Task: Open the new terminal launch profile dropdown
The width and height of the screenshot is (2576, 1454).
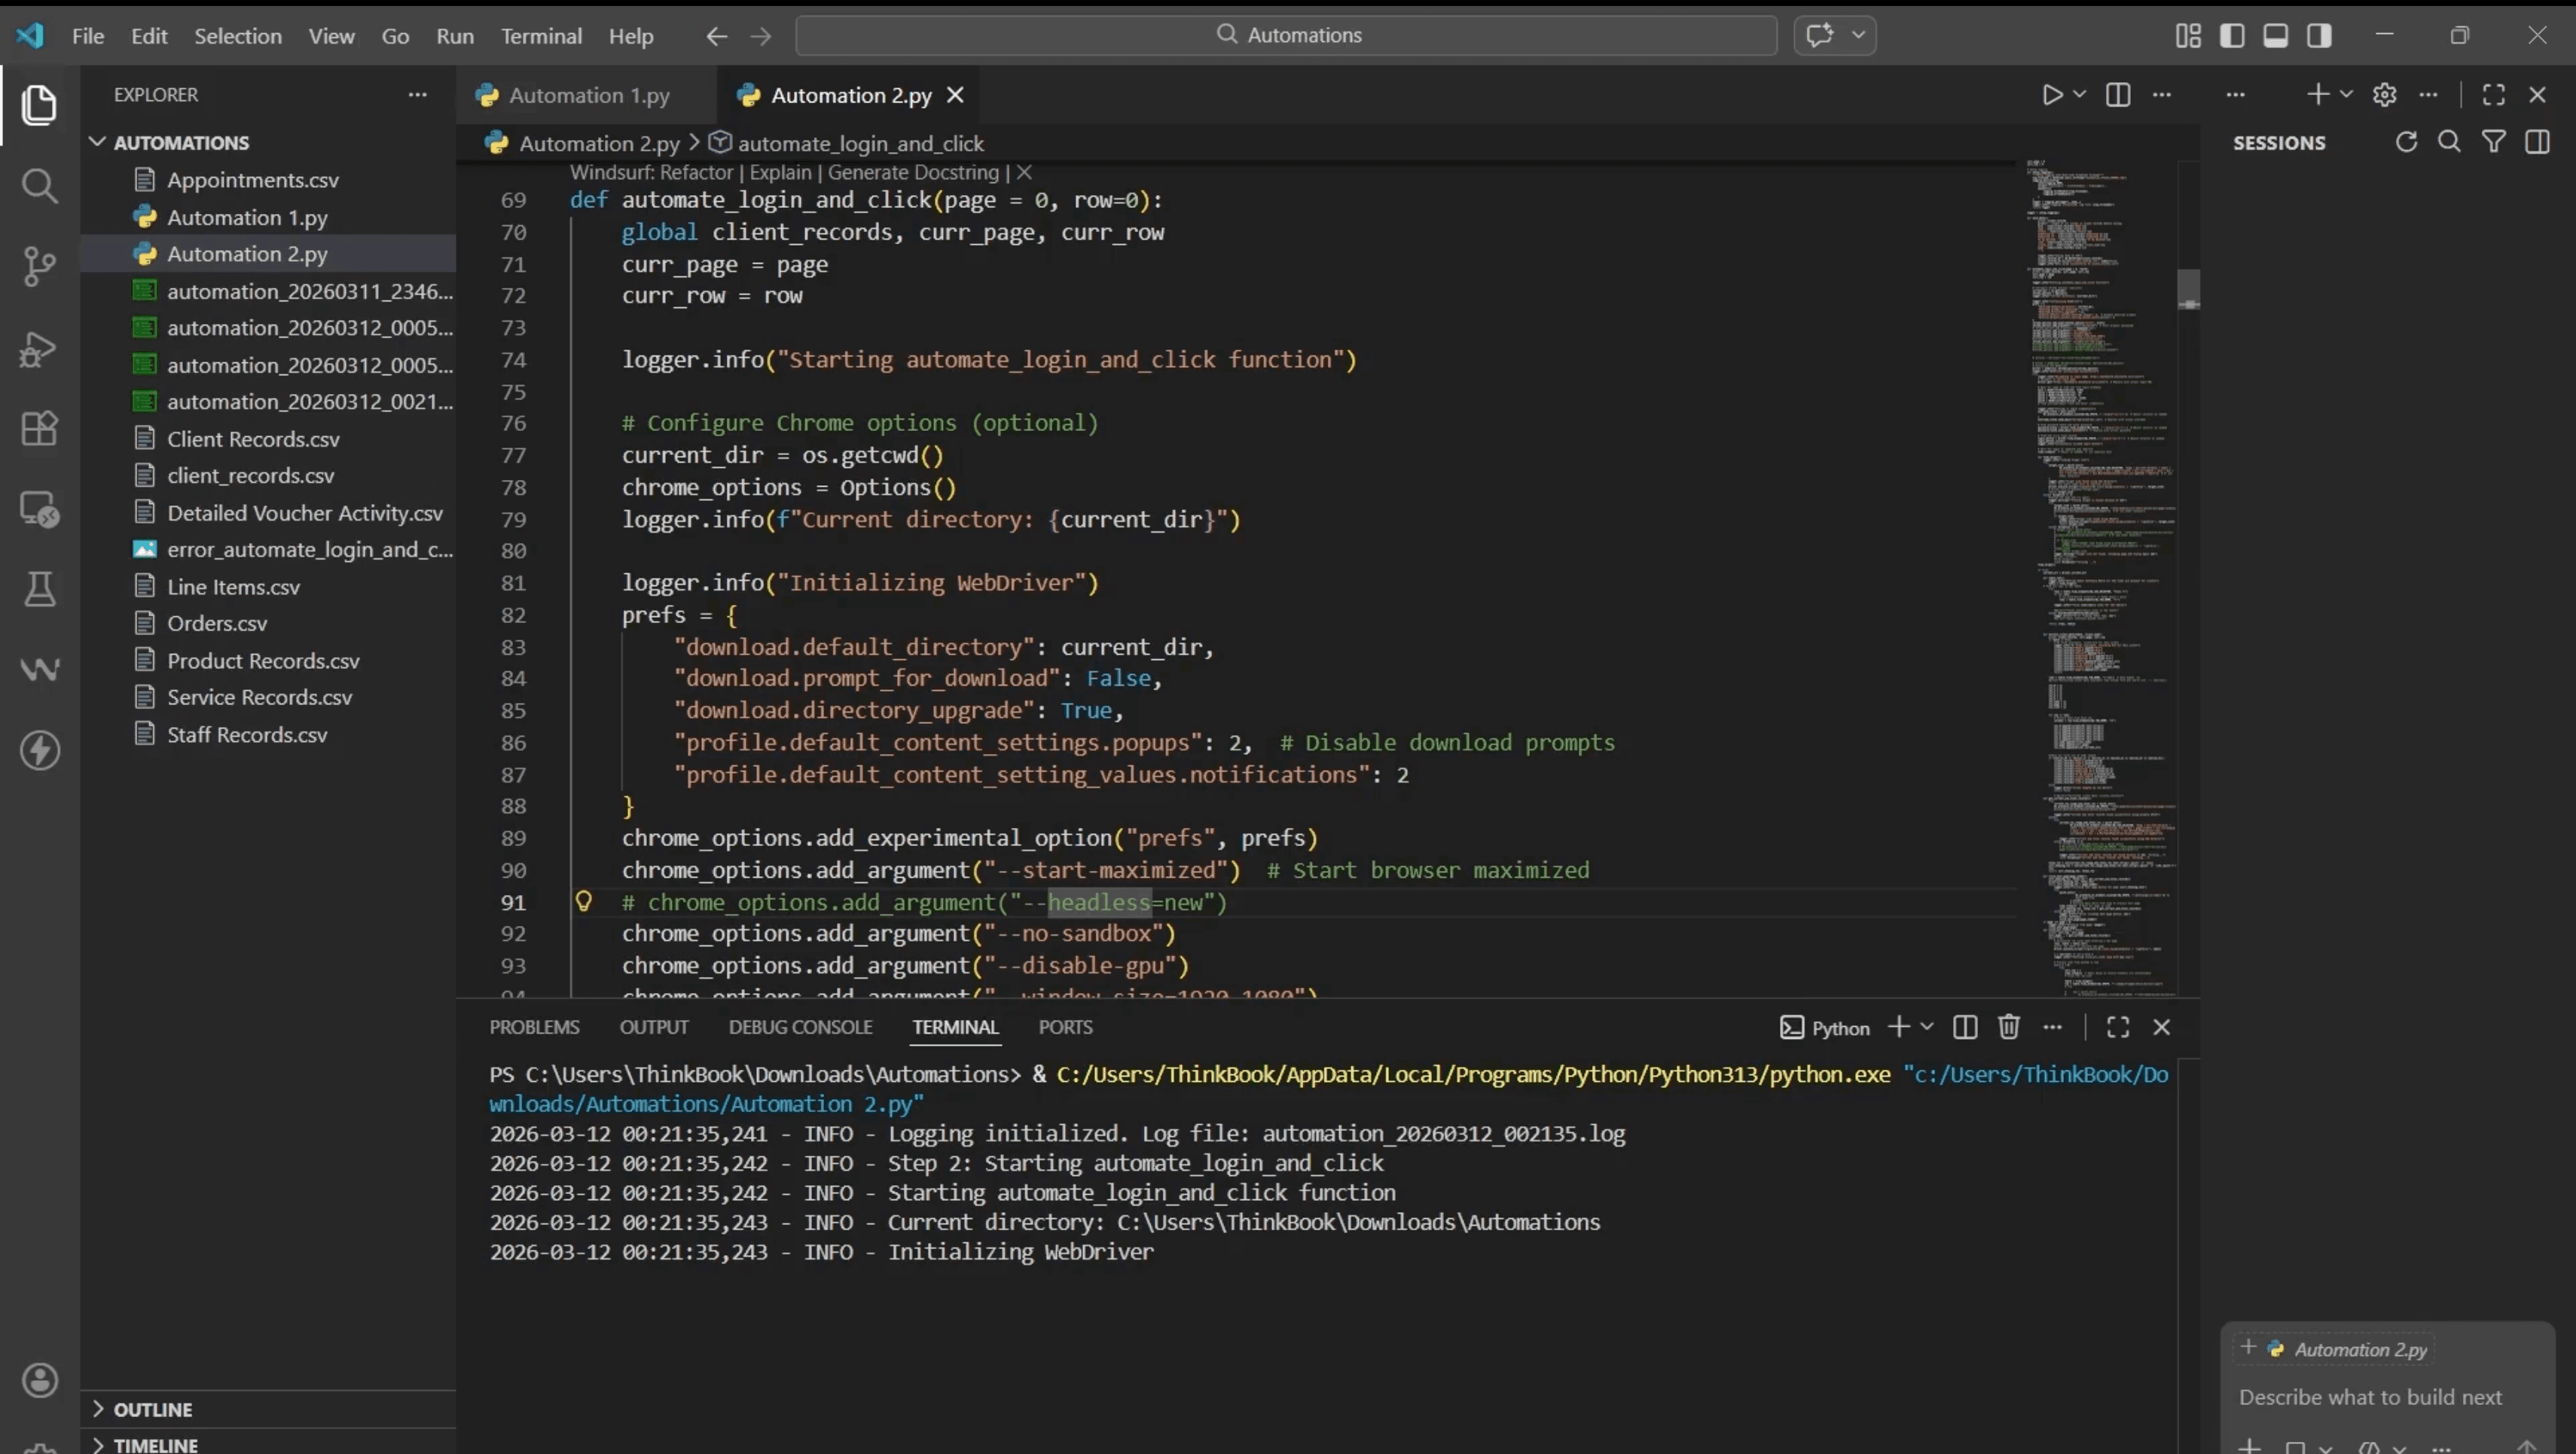Action: point(1927,1027)
